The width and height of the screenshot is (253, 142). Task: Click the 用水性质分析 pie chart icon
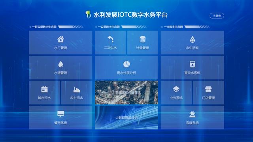(x=126, y=64)
